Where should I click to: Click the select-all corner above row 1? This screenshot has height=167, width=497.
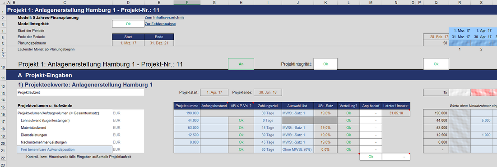3,3
